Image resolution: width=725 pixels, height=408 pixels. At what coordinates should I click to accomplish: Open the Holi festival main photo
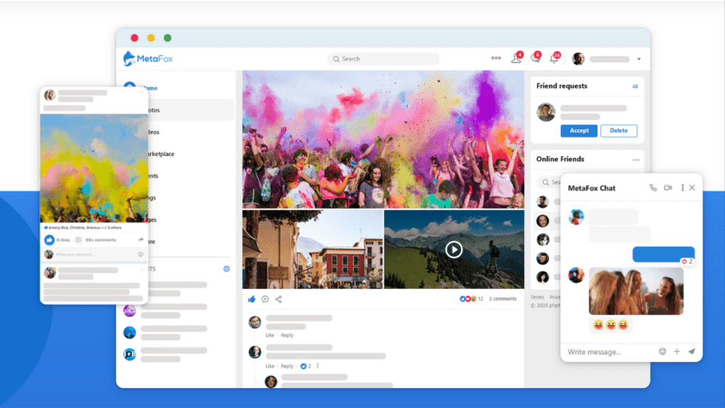pyautogui.click(x=383, y=140)
